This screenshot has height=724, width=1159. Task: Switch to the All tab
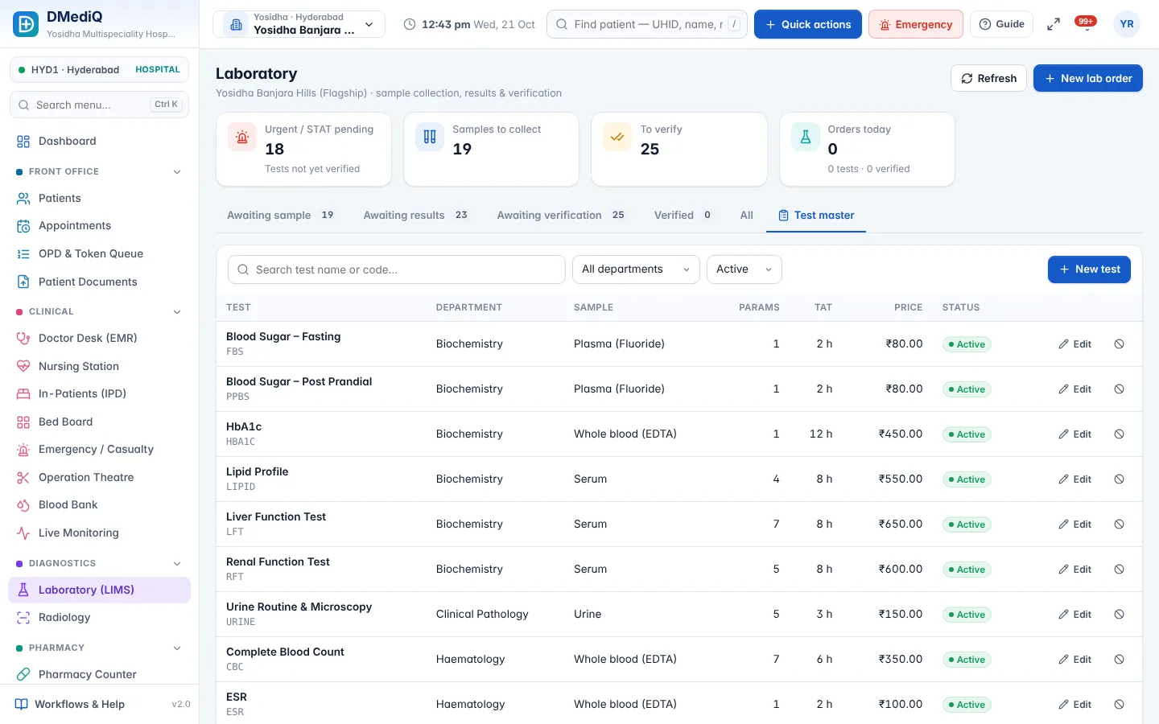click(x=747, y=216)
